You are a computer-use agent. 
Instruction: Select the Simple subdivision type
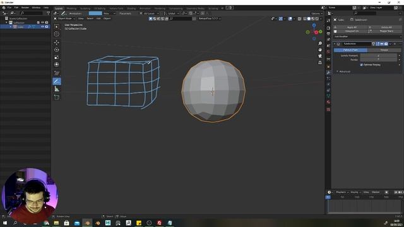[384, 50]
